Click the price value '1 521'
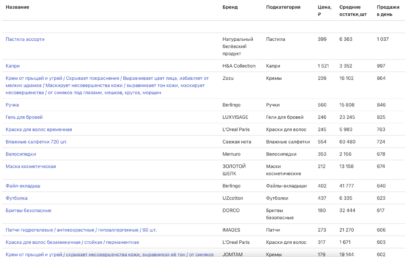This screenshot has width=410, height=257. coord(323,66)
